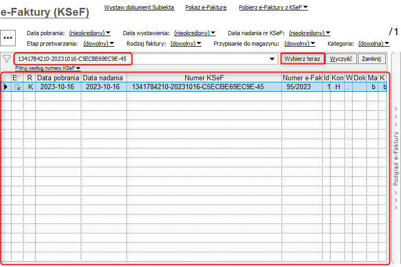This screenshot has width=401, height=267.
Task: Sort by the Data nadania column header
Action: [103, 78]
